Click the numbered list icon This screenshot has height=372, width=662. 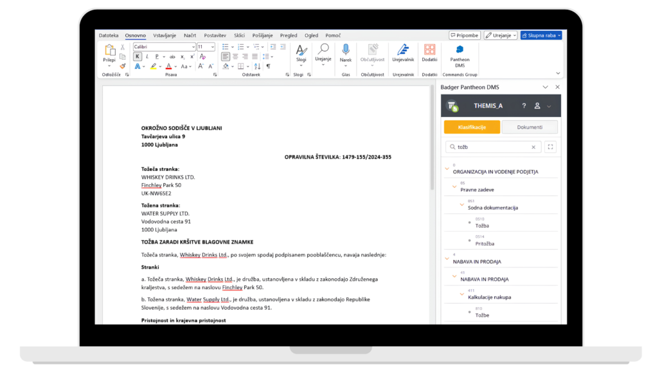tap(240, 47)
